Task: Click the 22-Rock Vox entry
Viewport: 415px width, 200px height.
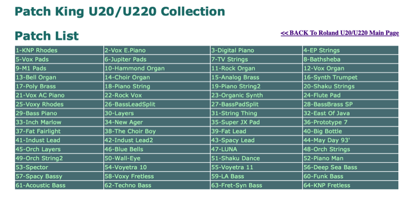Action: (x=157, y=95)
